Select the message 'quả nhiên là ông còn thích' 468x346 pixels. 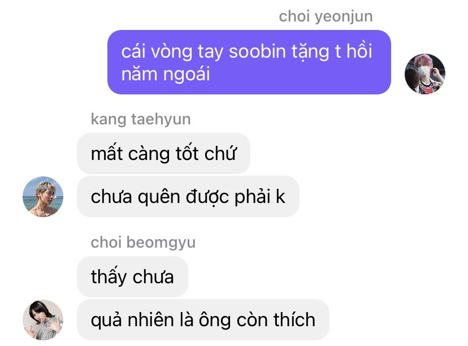[203, 320]
